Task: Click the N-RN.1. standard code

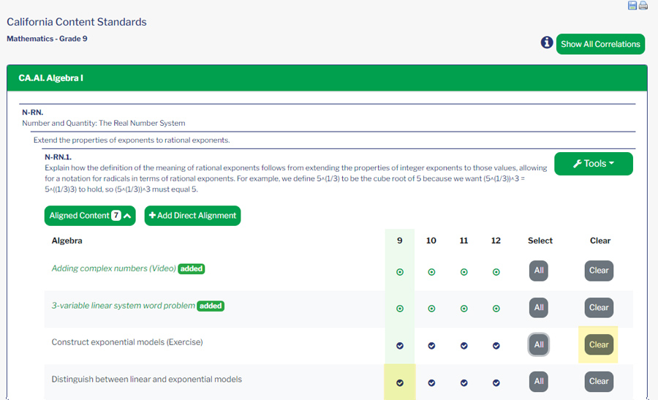Action: [x=58, y=157]
